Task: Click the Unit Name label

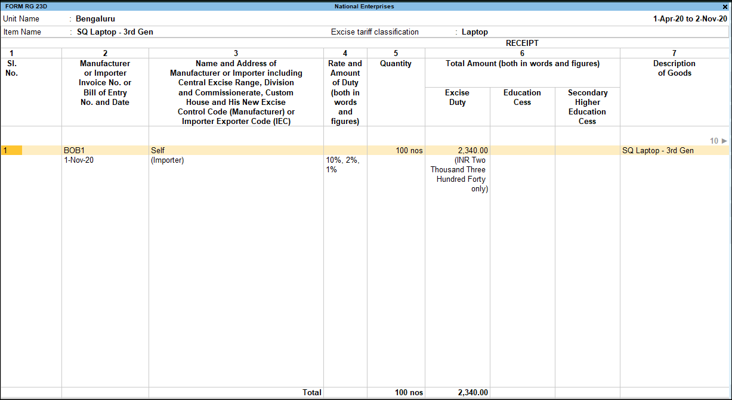Action: 21,19
